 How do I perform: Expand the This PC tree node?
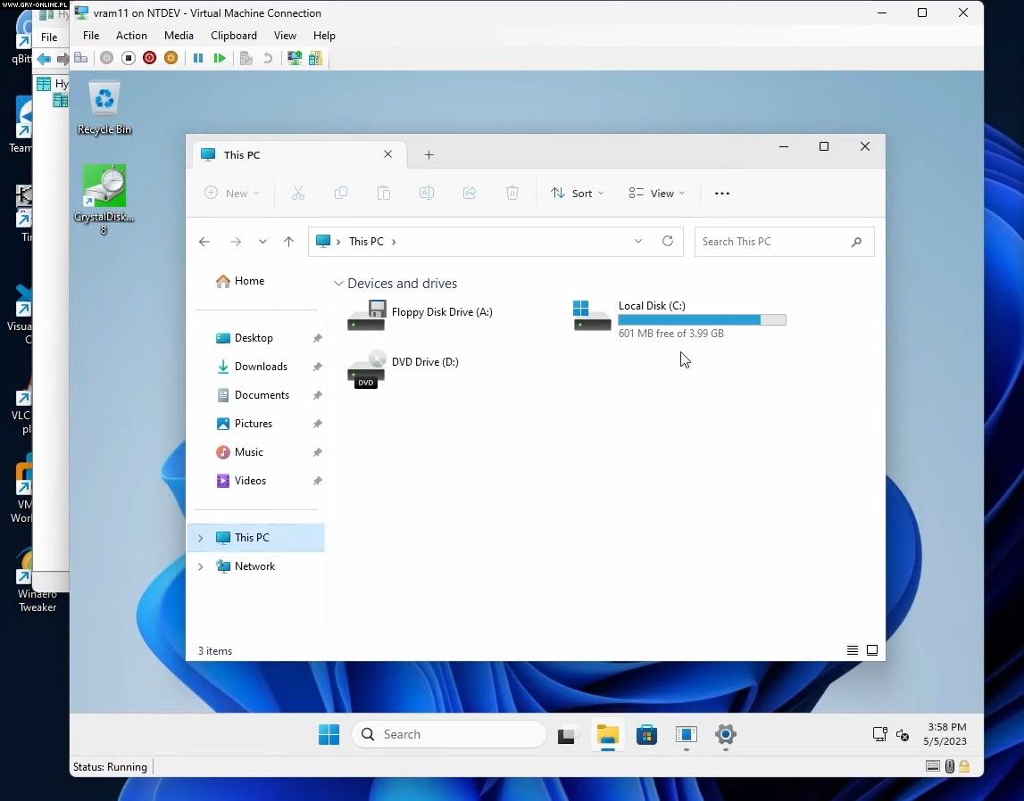point(200,538)
